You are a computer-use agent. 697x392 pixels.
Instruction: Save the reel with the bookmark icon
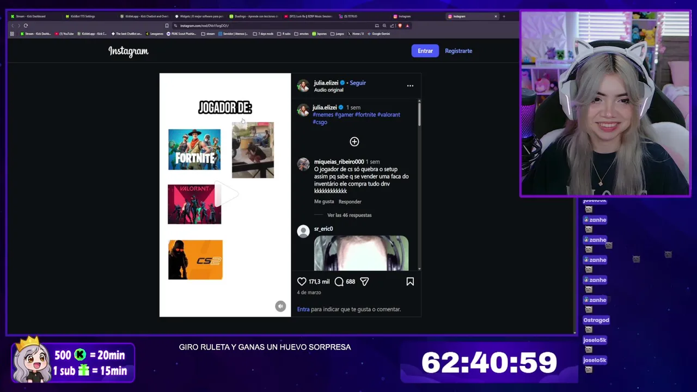410,281
